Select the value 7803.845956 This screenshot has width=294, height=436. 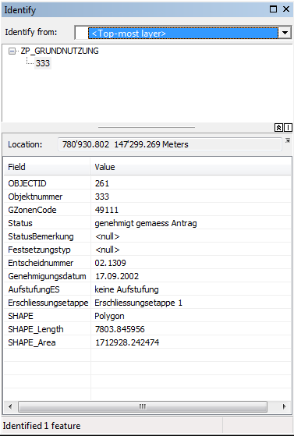[x=120, y=329]
